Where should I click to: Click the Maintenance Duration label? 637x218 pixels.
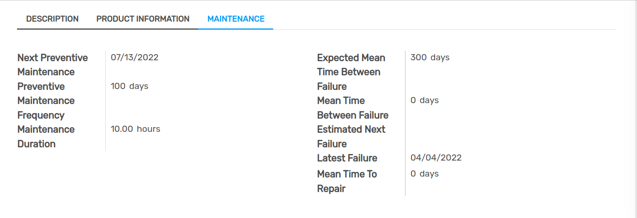pos(46,136)
